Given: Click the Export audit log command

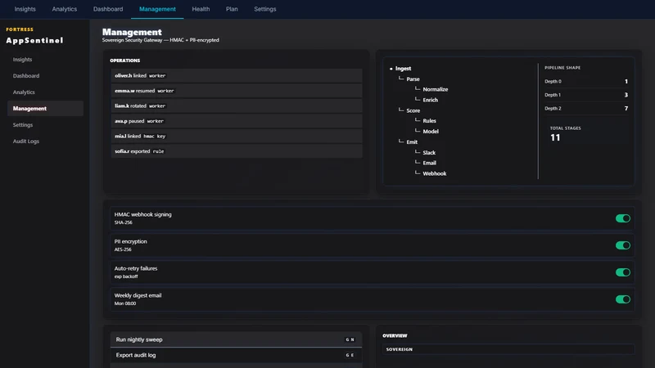Looking at the screenshot, I should (x=237, y=355).
